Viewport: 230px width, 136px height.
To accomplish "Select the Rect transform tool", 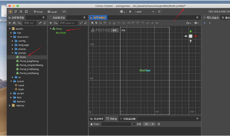I will (26, 11).
